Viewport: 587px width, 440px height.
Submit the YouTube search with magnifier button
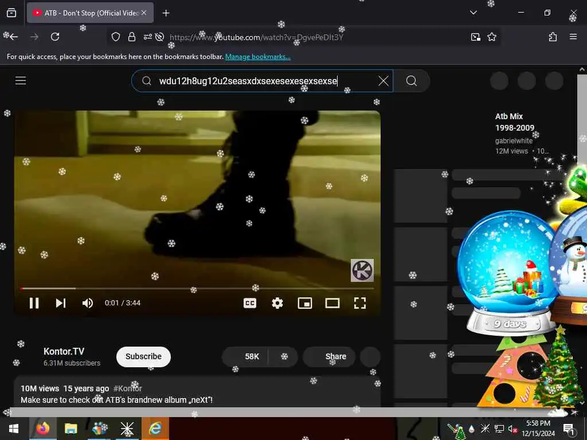pyautogui.click(x=412, y=81)
